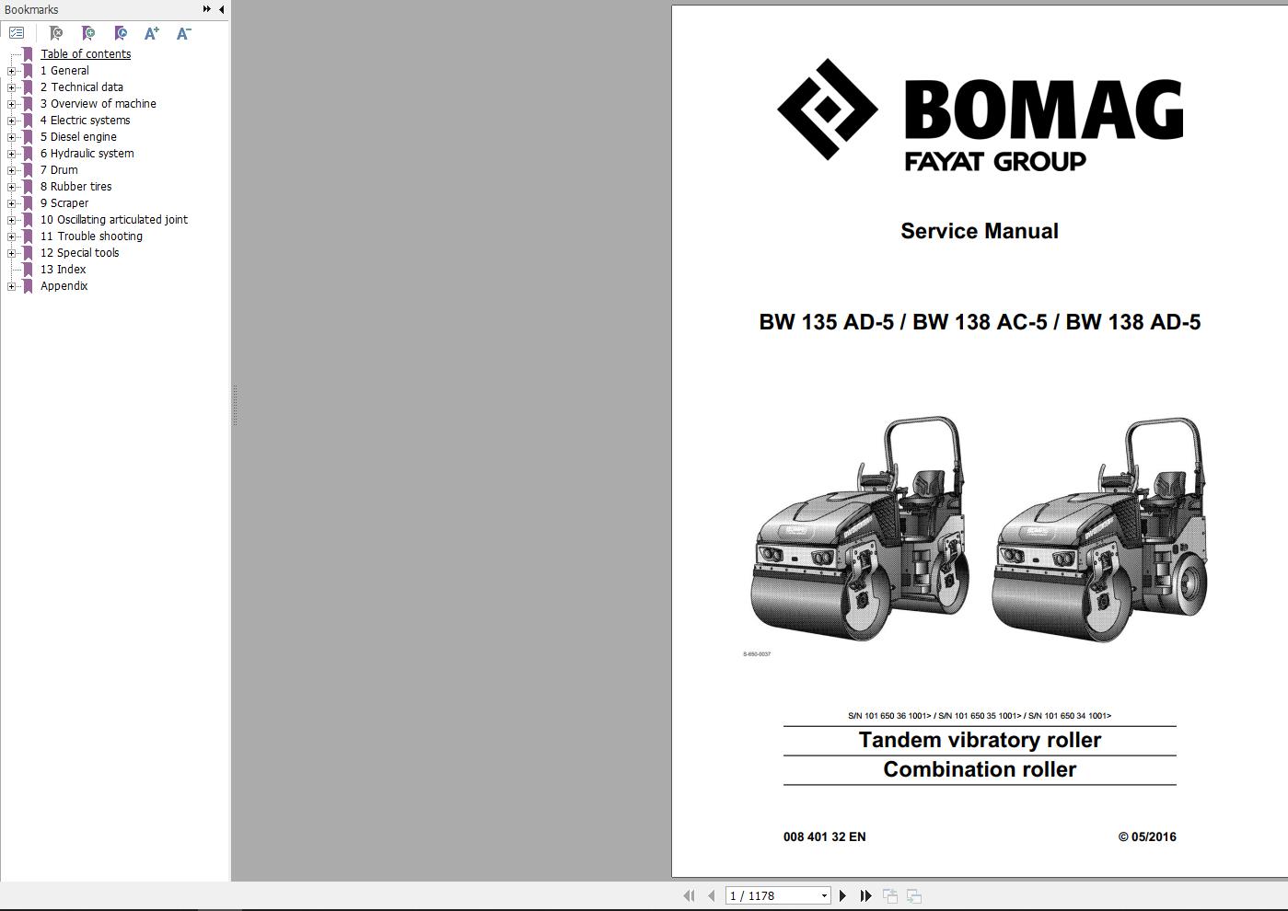Select the '9 Scraper' bookmark
The width and height of the screenshot is (1288, 911).
64,203
